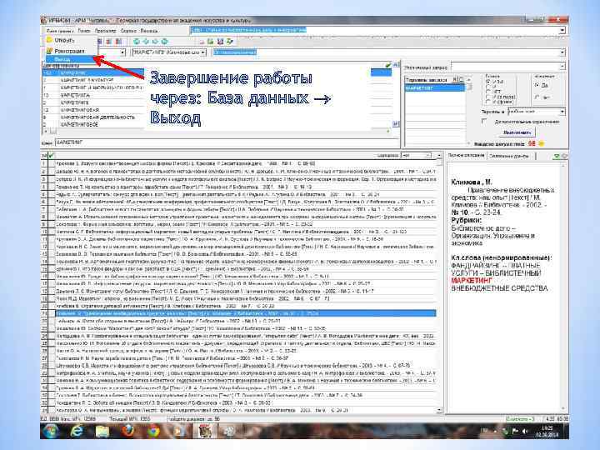Click the last toolbar icon on the right
This screenshot has width=600, height=450.
click(230, 42)
